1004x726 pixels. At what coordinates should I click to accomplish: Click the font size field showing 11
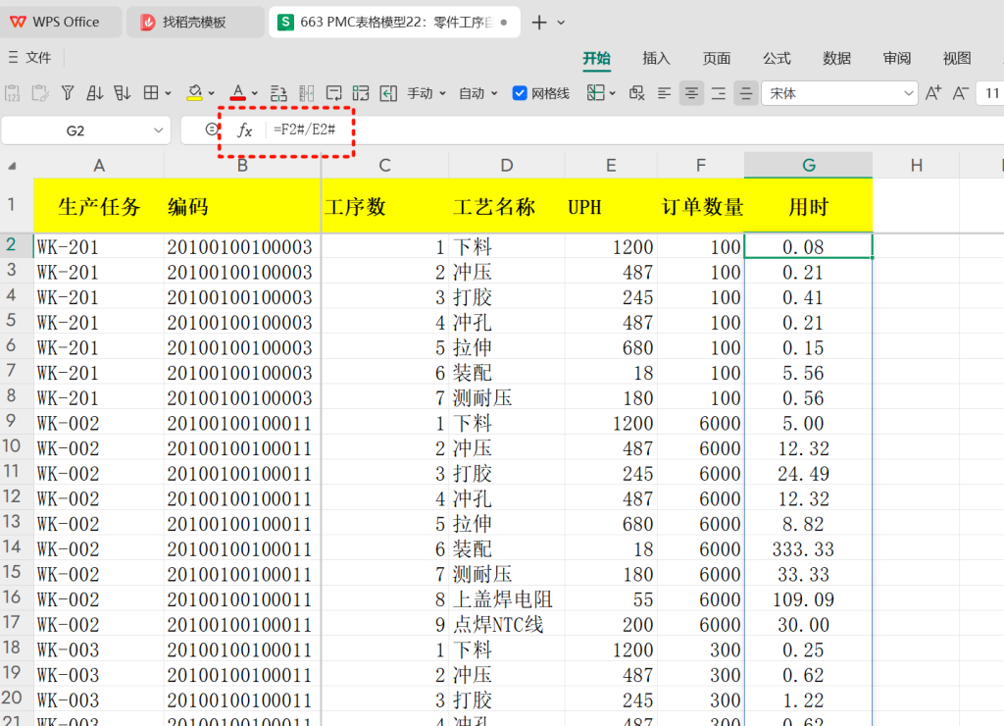pyautogui.click(x=990, y=93)
